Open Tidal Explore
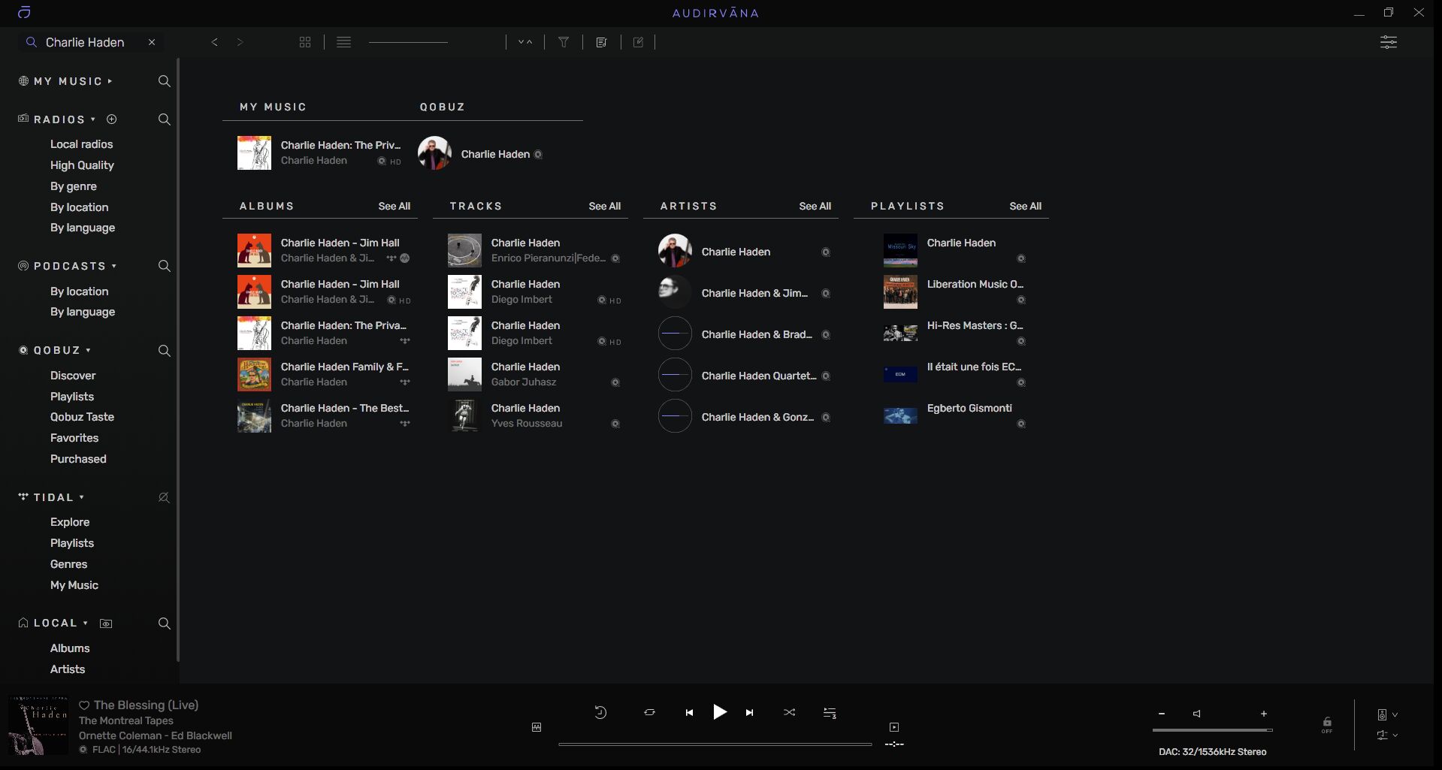 (70, 522)
